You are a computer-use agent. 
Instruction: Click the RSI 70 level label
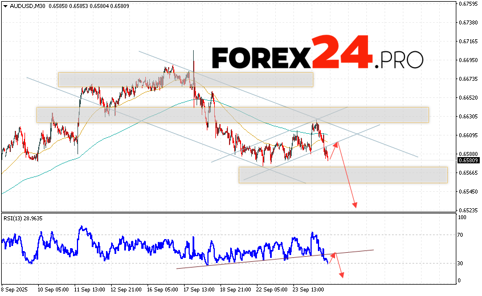[x=460, y=235]
